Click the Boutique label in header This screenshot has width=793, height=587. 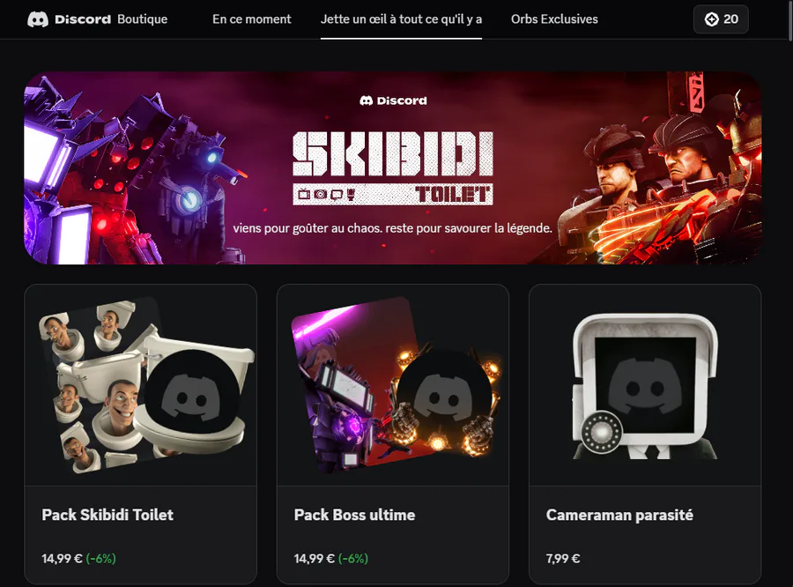coord(142,19)
